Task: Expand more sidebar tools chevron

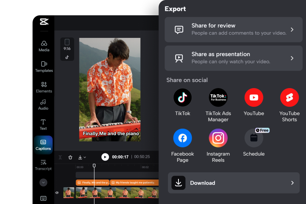Action: coord(43,183)
